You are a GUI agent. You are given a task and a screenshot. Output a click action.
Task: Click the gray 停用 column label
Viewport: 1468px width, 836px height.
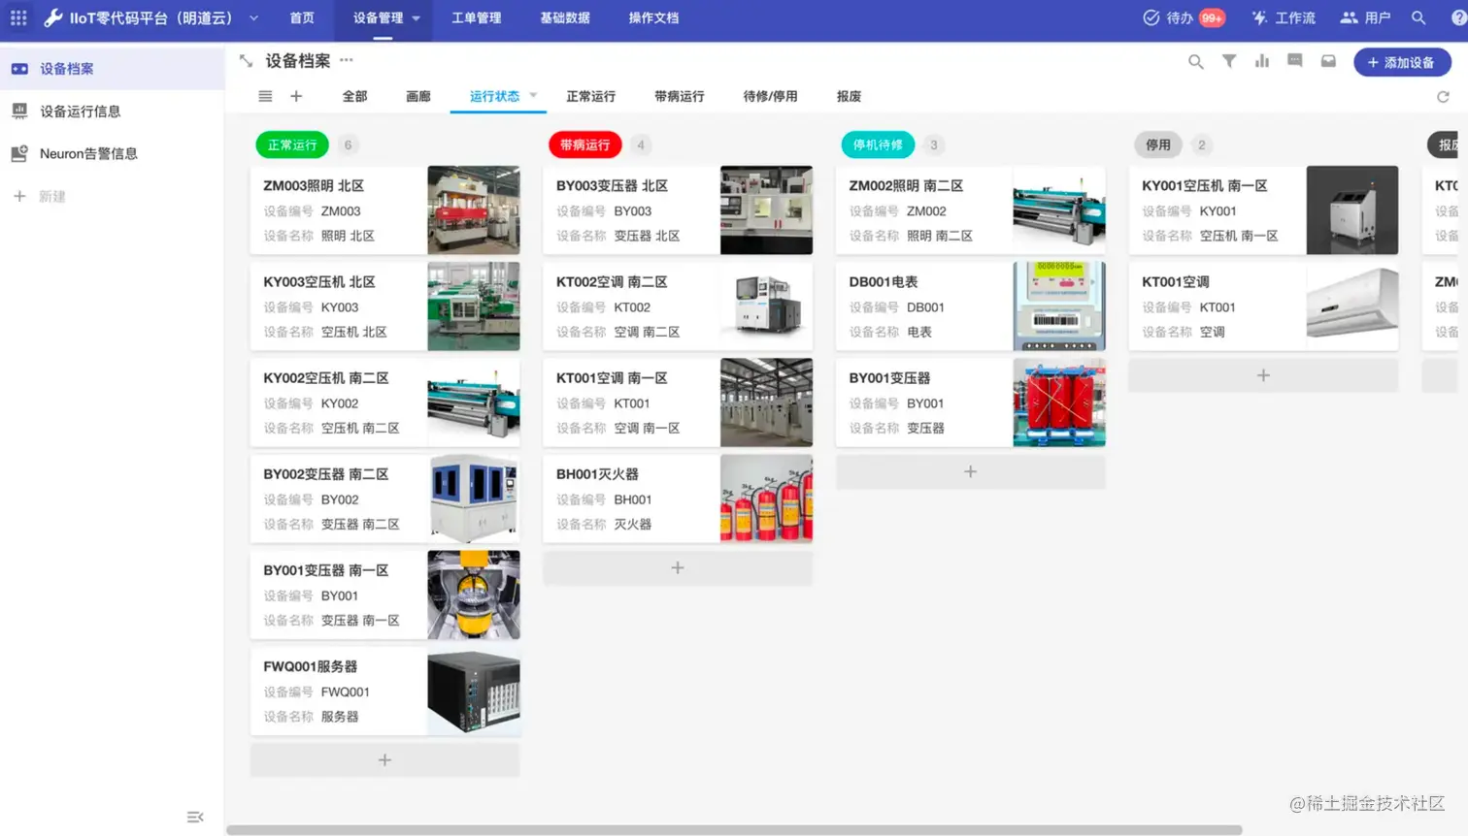pyautogui.click(x=1157, y=145)
